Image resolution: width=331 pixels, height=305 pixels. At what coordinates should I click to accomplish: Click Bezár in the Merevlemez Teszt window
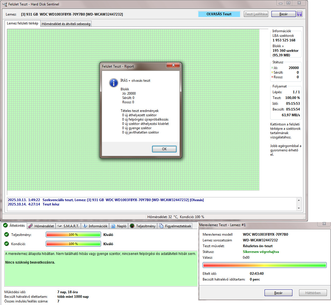click(x=278, y=293)
